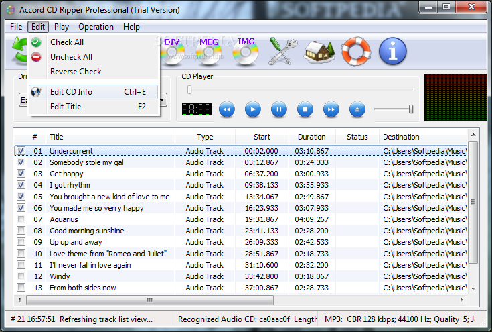
Task: Click the Recognized Audio CD status entry
Action: tap(248, 319)
